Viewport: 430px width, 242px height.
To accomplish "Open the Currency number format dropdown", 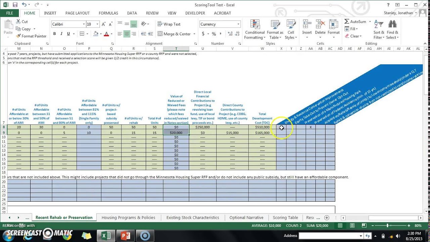I will tap(238, 24).
